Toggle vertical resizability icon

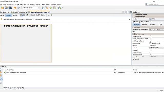(x=51, y=15)
